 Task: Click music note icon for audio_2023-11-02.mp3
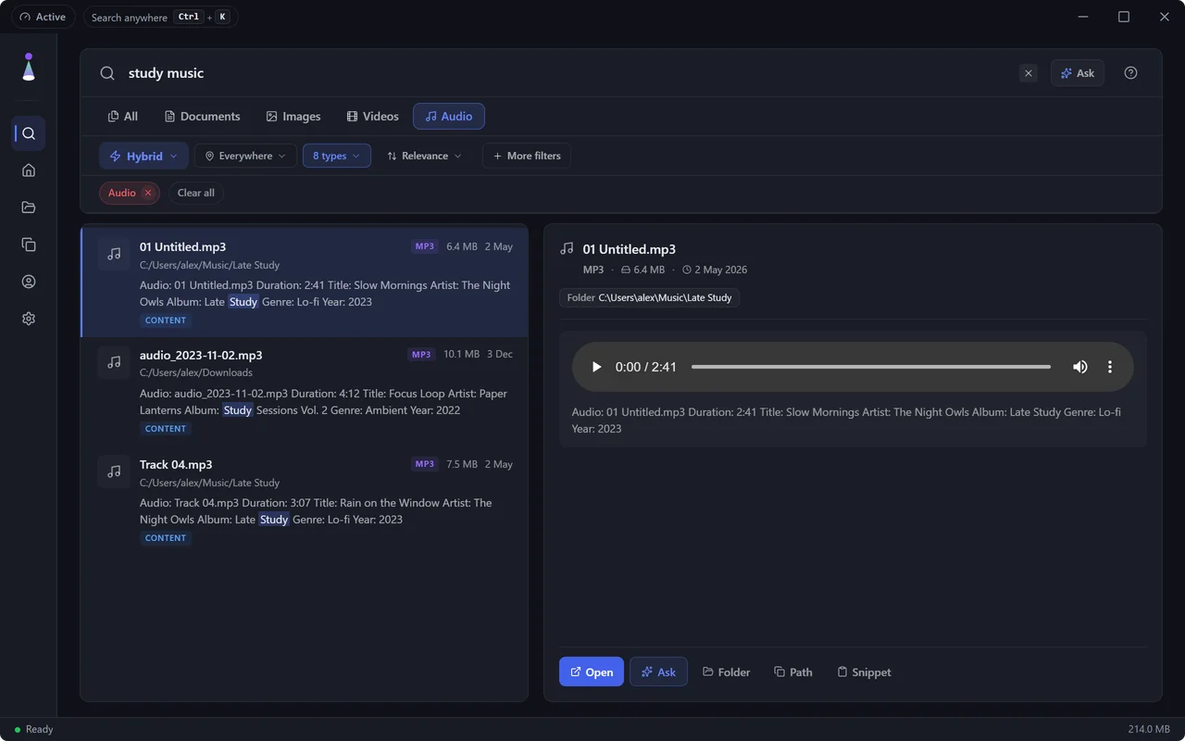[114, 362]
